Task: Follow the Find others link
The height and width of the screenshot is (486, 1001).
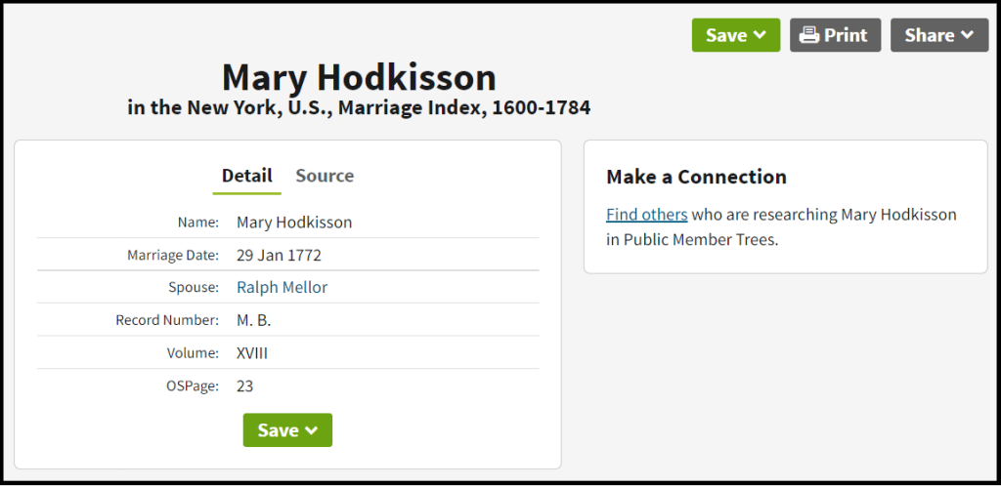Action: 646,214
